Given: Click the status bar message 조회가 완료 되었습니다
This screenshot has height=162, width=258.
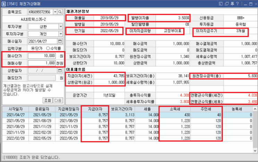Looking at the screenshot, I should pyautogui.click(x=40, y=158).
